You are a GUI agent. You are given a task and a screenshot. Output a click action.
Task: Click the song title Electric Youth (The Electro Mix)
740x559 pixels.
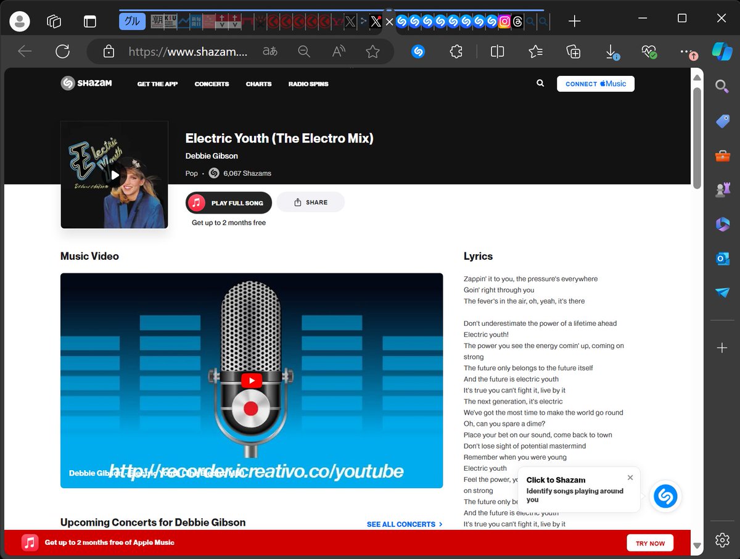point(279,138)
